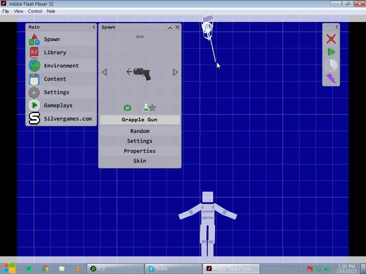Open Chrome from the taskbar
366x274 pixels.
click(x=45, y=269)
